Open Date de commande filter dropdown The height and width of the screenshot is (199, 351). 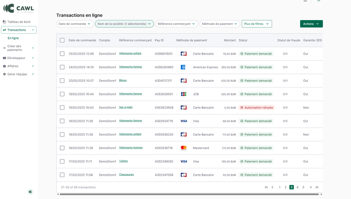click(x=75, y=24)
